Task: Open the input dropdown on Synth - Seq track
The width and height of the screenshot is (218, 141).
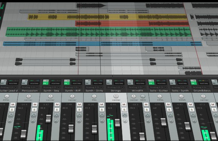Action: pos(51,87)
